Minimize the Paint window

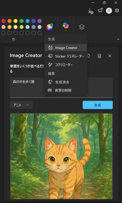(x=93, y=3)
